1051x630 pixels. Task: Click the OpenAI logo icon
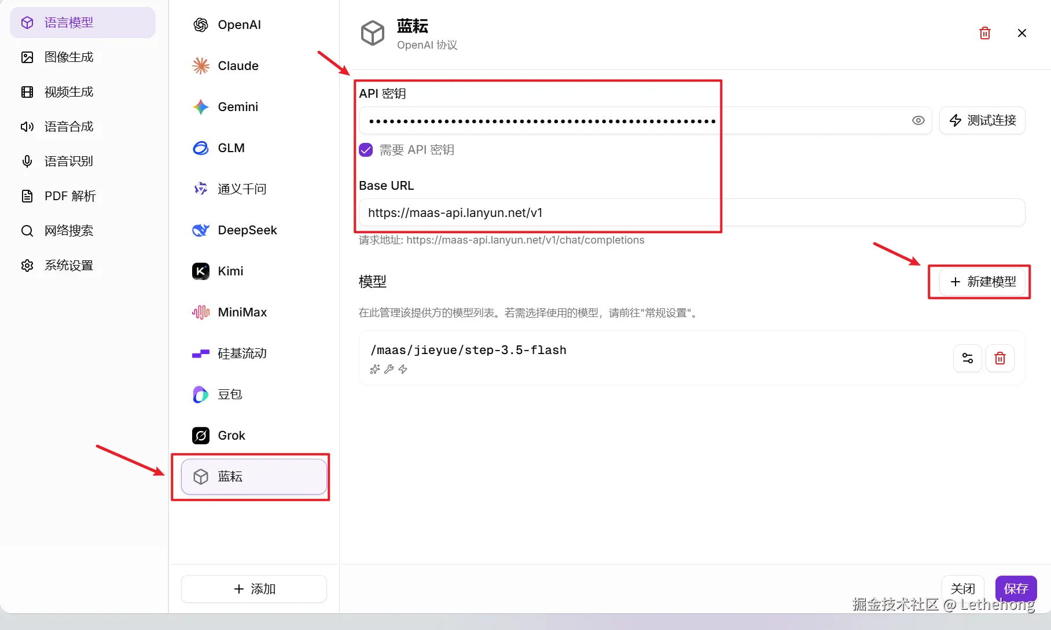(201, 25)
